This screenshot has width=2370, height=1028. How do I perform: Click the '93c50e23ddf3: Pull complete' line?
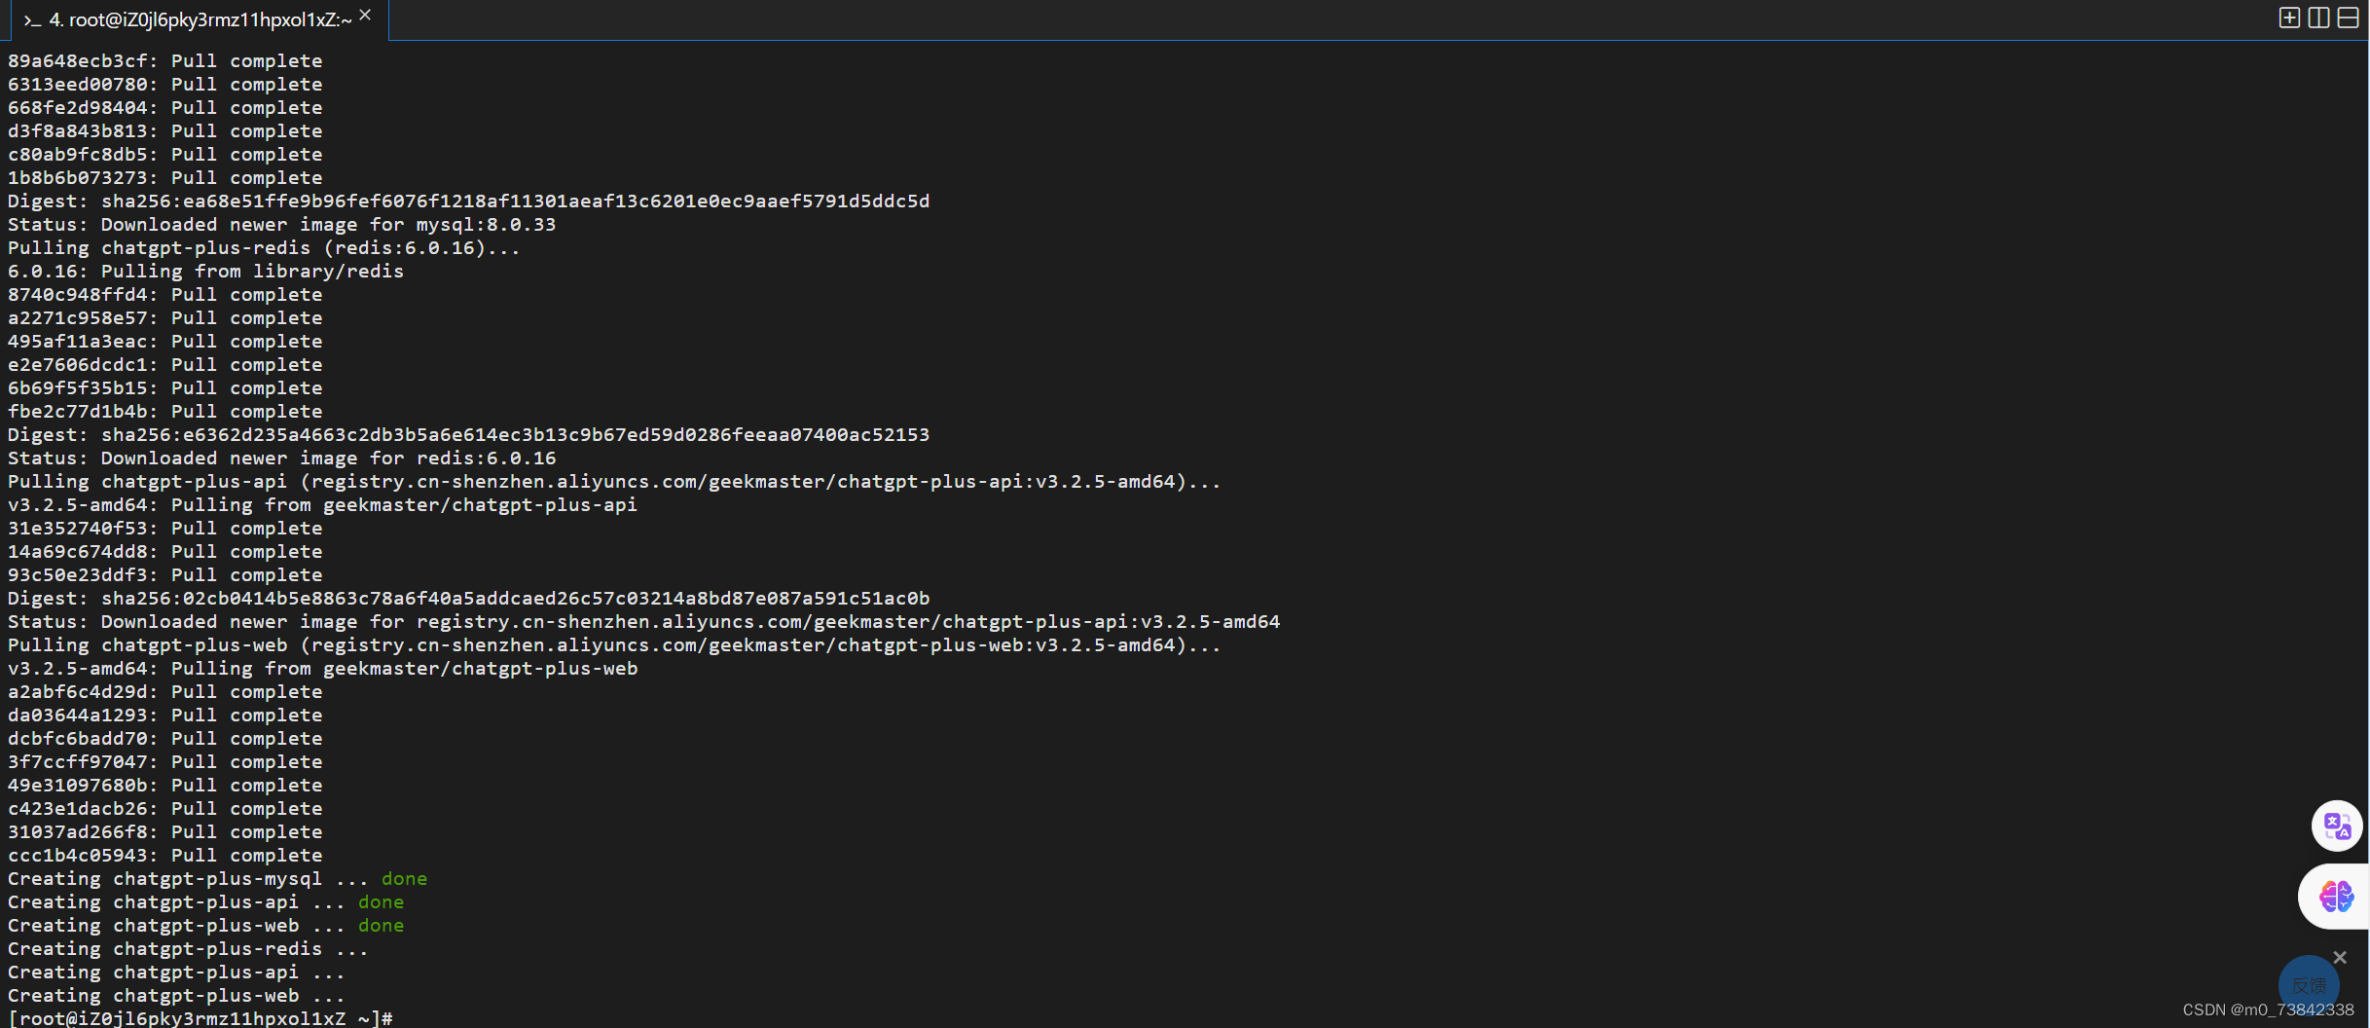(164, 574)
